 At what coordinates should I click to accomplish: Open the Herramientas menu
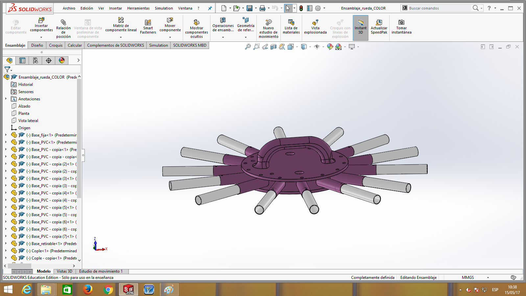pyautogui.click(x=138, y=8)
